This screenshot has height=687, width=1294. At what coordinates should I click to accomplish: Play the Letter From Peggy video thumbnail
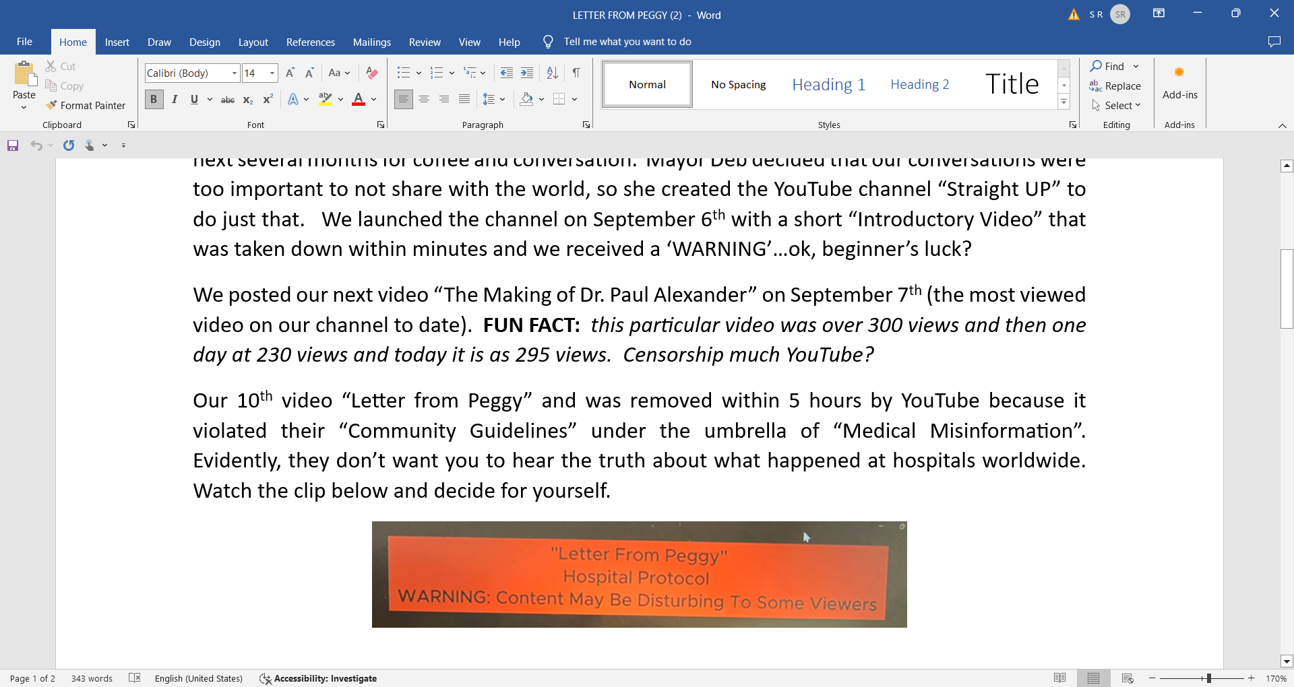click(639, 575)
